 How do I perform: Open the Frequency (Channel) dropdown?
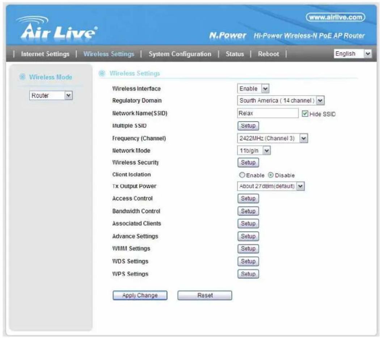[x=273, y=138]
